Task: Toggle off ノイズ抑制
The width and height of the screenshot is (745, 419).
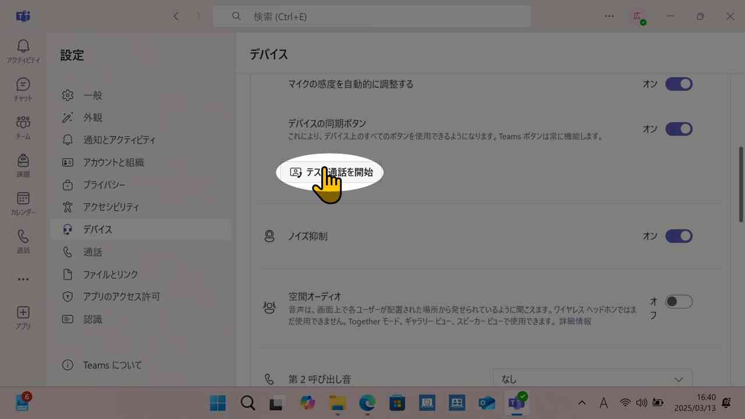Action: [679, 236]
